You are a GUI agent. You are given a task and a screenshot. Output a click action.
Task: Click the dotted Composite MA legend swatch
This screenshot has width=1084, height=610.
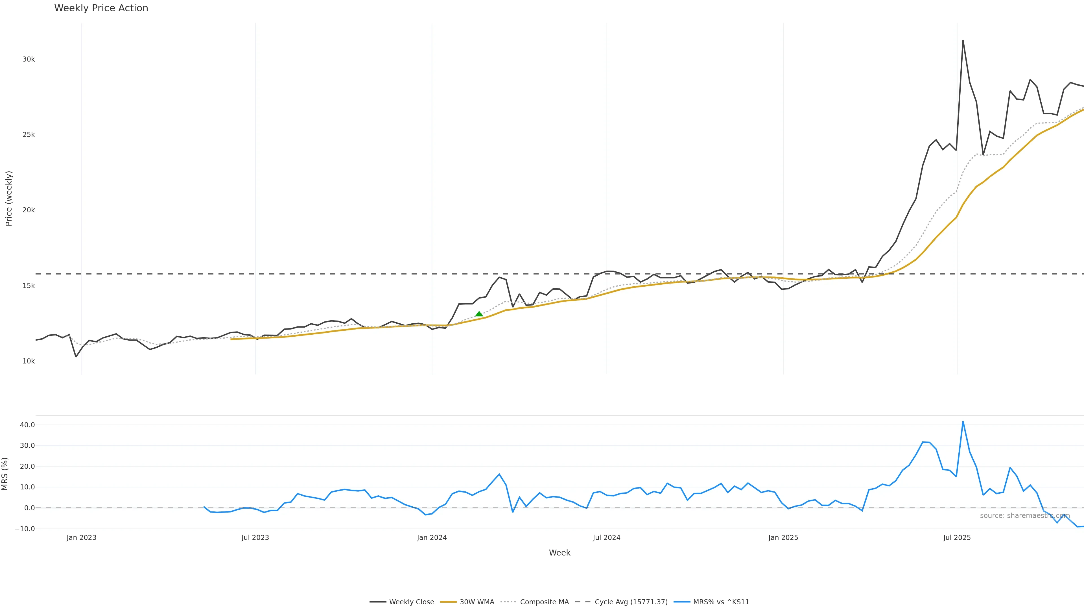coord(508,602)
